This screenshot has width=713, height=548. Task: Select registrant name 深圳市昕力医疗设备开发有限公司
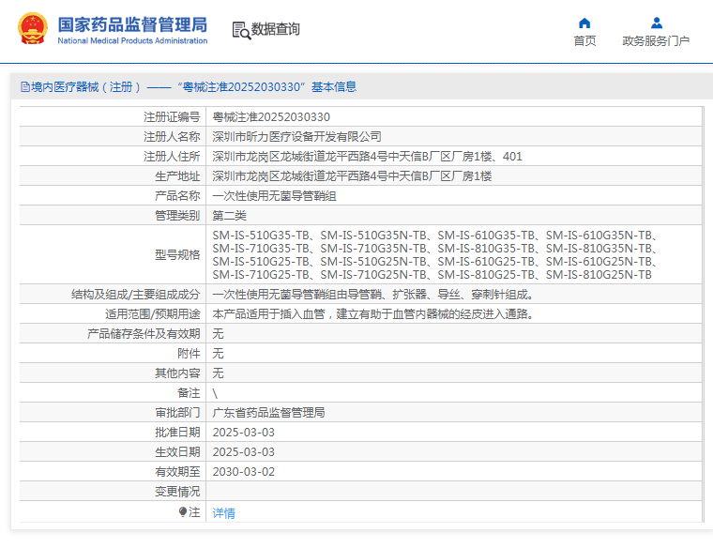pos(297,137)
